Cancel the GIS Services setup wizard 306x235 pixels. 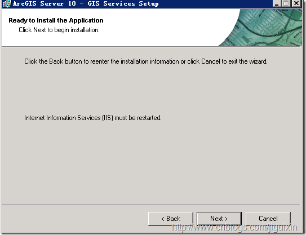268,219
